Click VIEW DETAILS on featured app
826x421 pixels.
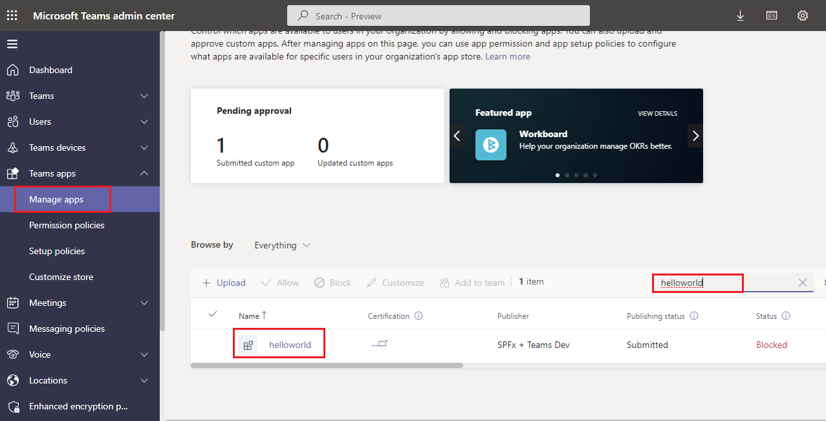point(657,113)
